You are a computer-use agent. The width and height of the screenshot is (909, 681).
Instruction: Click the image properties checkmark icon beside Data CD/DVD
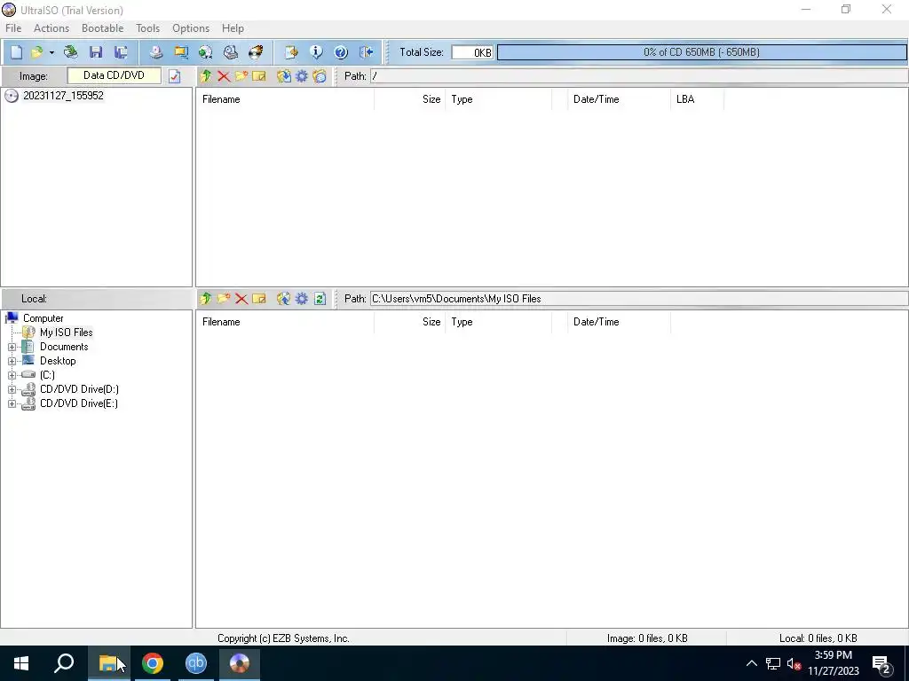pos(175,76)
